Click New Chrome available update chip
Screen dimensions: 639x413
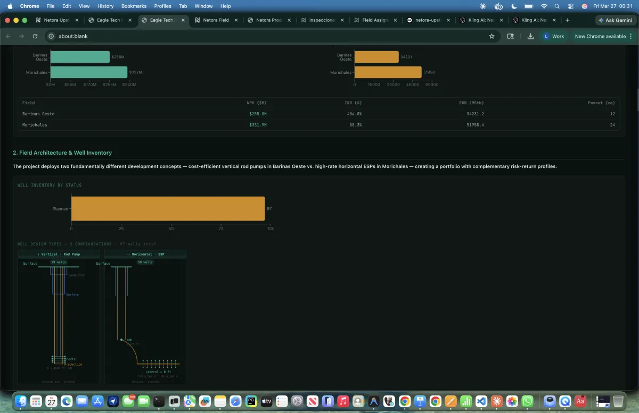600,36
